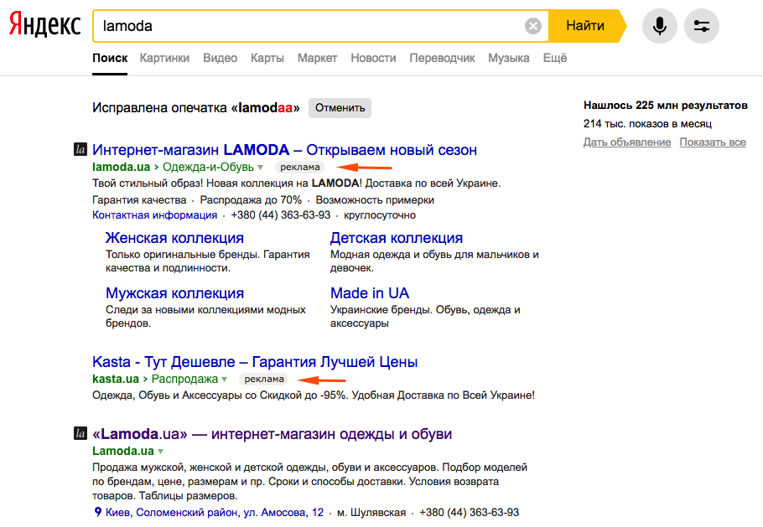Open the Киев, Соломенский район address link

pos(215,513)
